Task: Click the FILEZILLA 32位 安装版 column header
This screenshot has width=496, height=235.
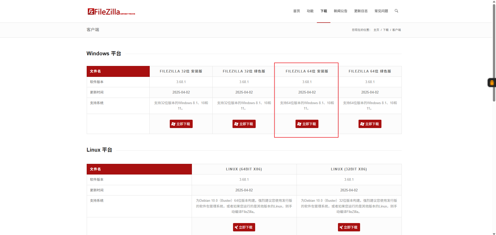Action: [x=181, y=71]
